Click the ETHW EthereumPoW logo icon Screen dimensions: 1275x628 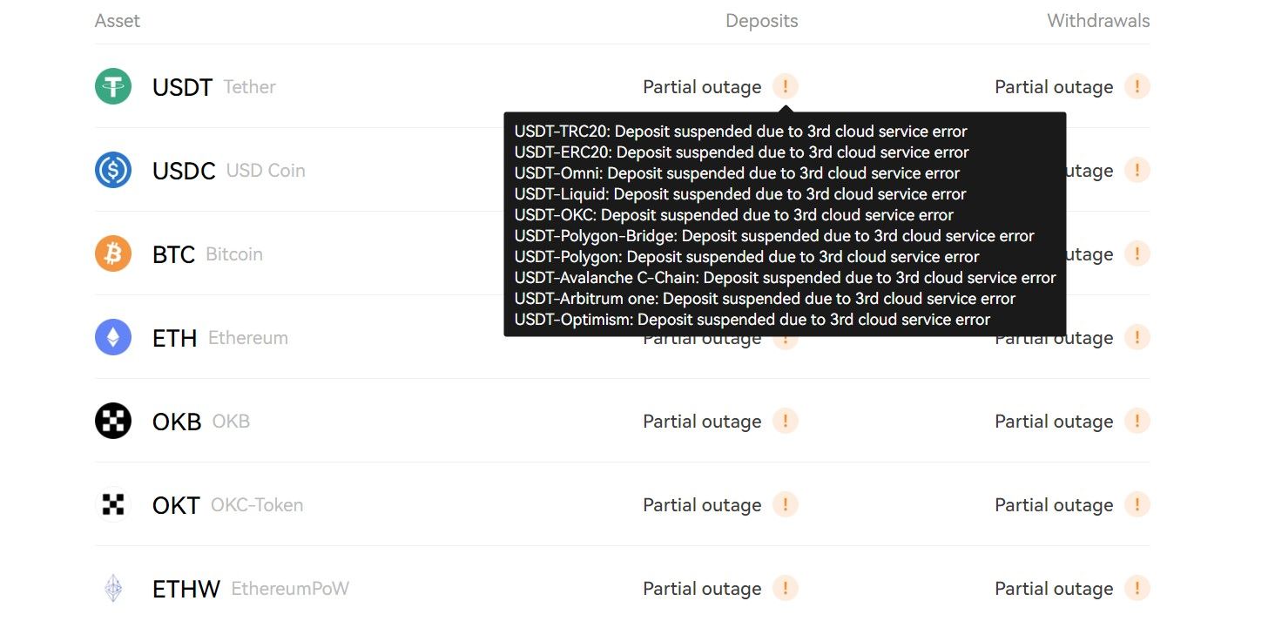[x=113, y=588]
